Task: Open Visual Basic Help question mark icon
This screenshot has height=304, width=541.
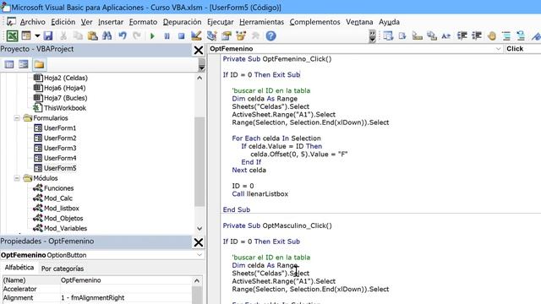Action: pos(270,35)
